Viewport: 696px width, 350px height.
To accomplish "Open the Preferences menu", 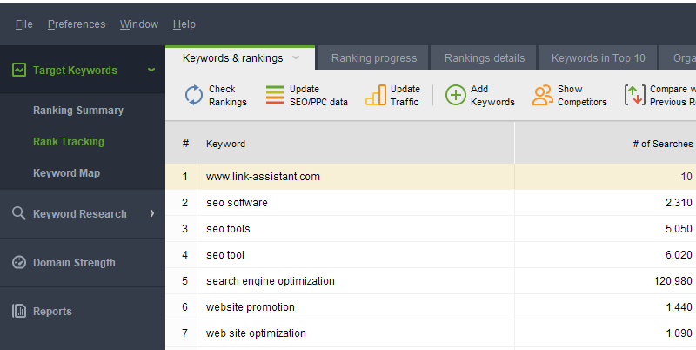I will [77, 24].
